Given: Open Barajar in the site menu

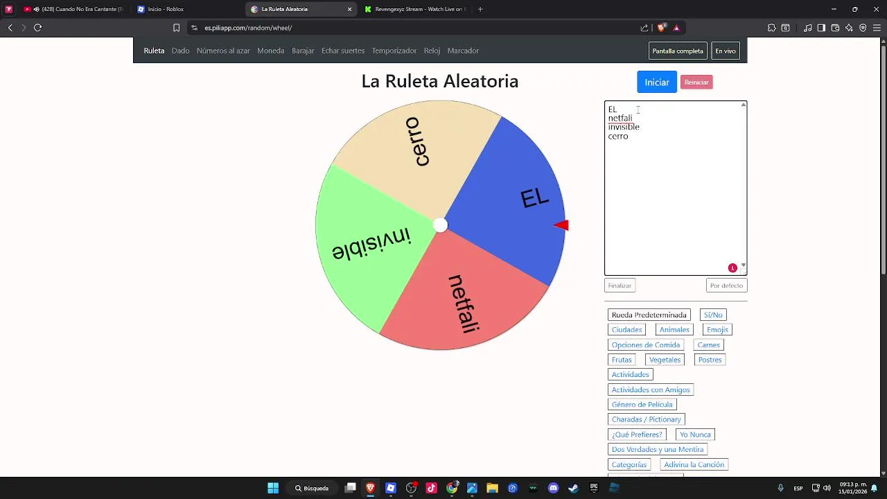Looking at the screenshot, I should [x=303, y=51].
